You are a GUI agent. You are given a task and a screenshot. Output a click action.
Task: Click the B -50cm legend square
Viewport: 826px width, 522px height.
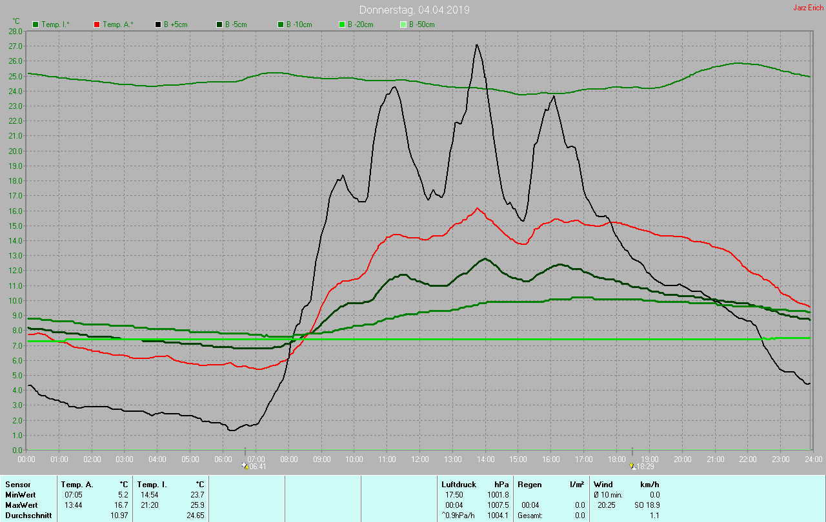[x=403, y=24]
